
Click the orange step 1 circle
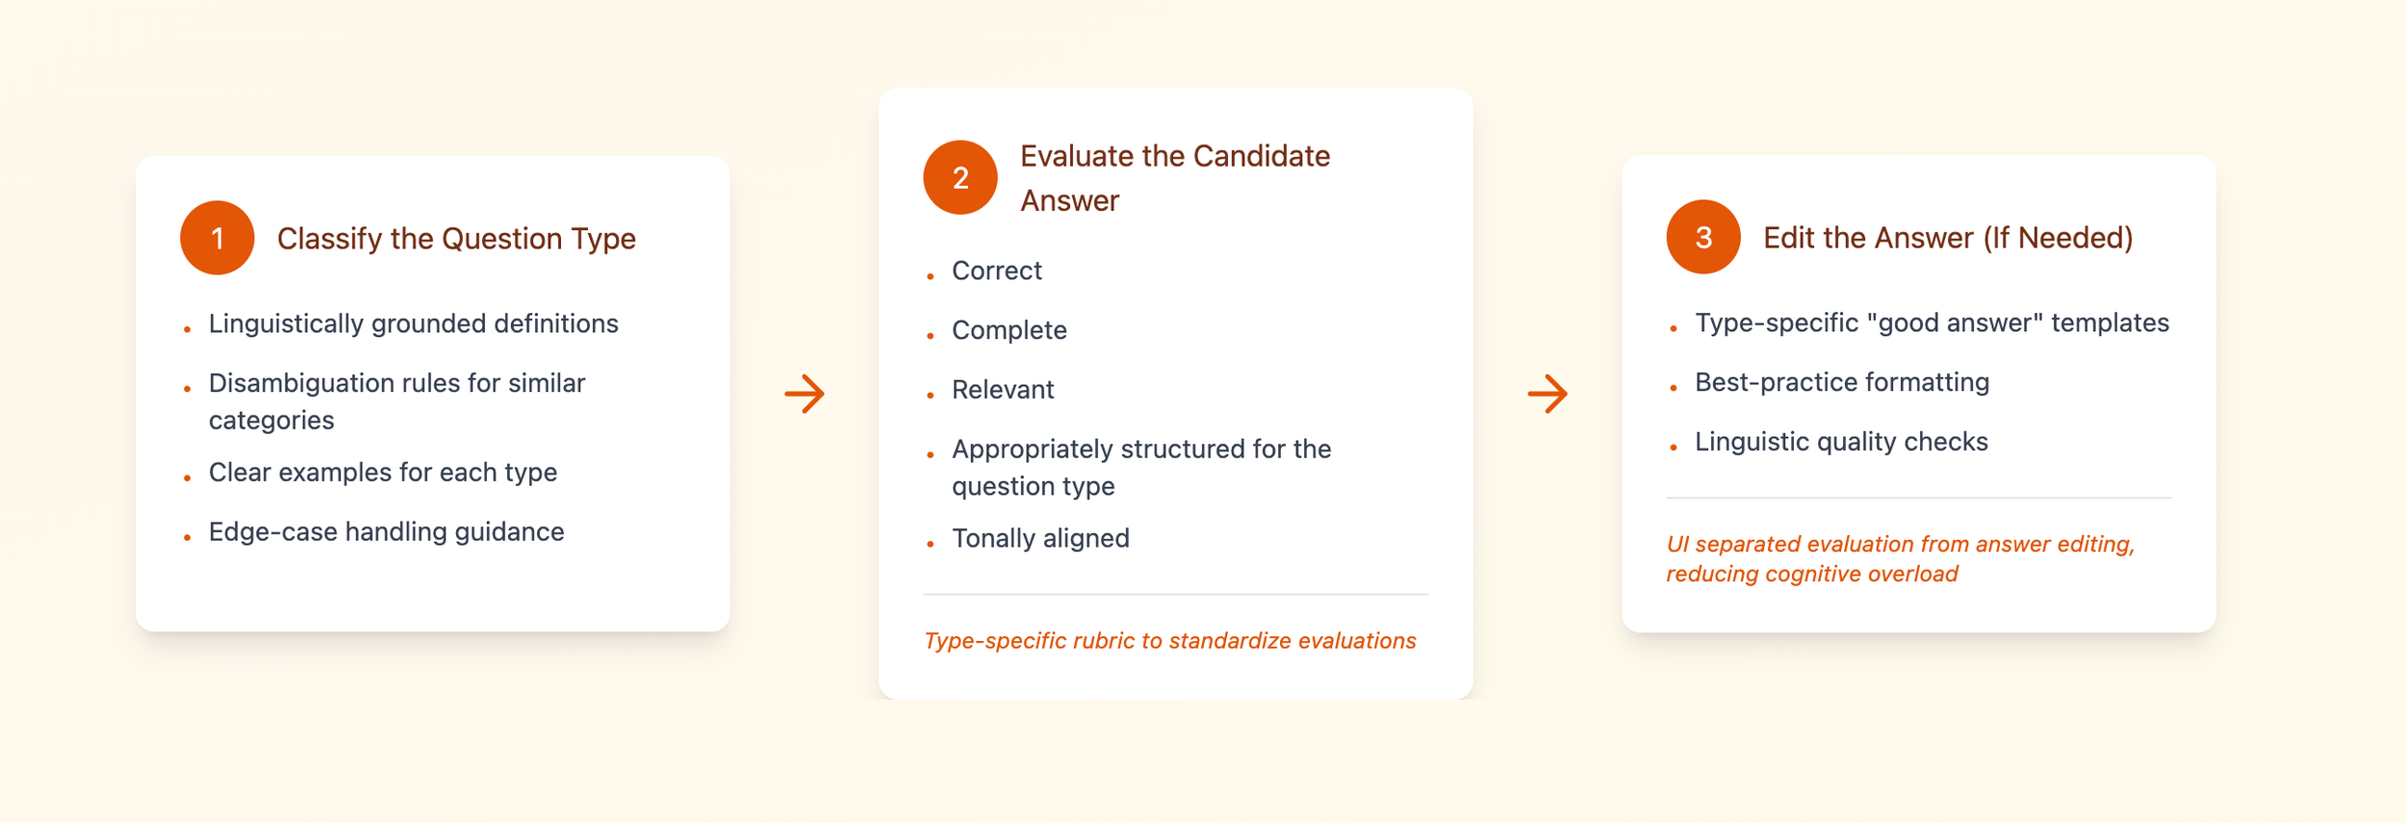(x=218, y=238)
